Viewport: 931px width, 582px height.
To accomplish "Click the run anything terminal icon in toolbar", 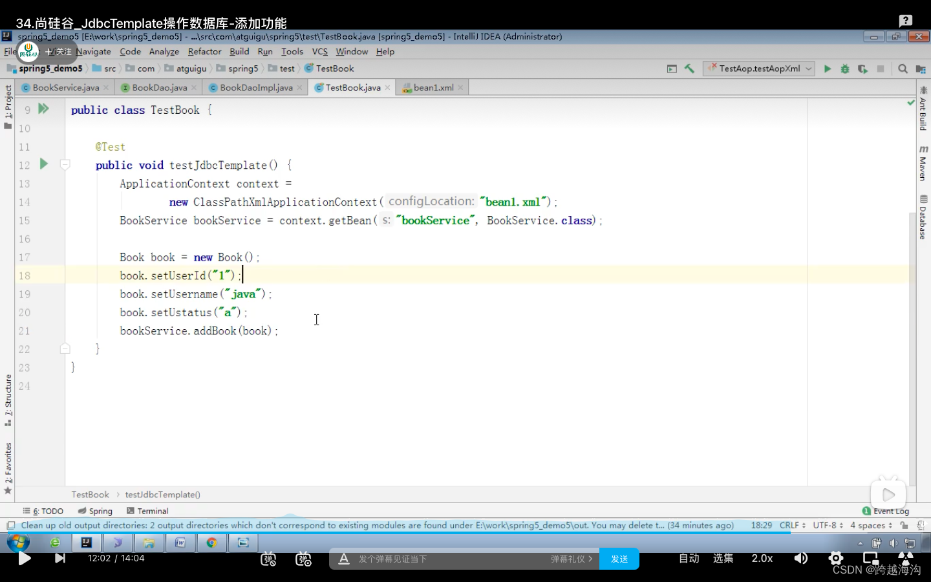I will pyautogui.click(x=672, y=69).
